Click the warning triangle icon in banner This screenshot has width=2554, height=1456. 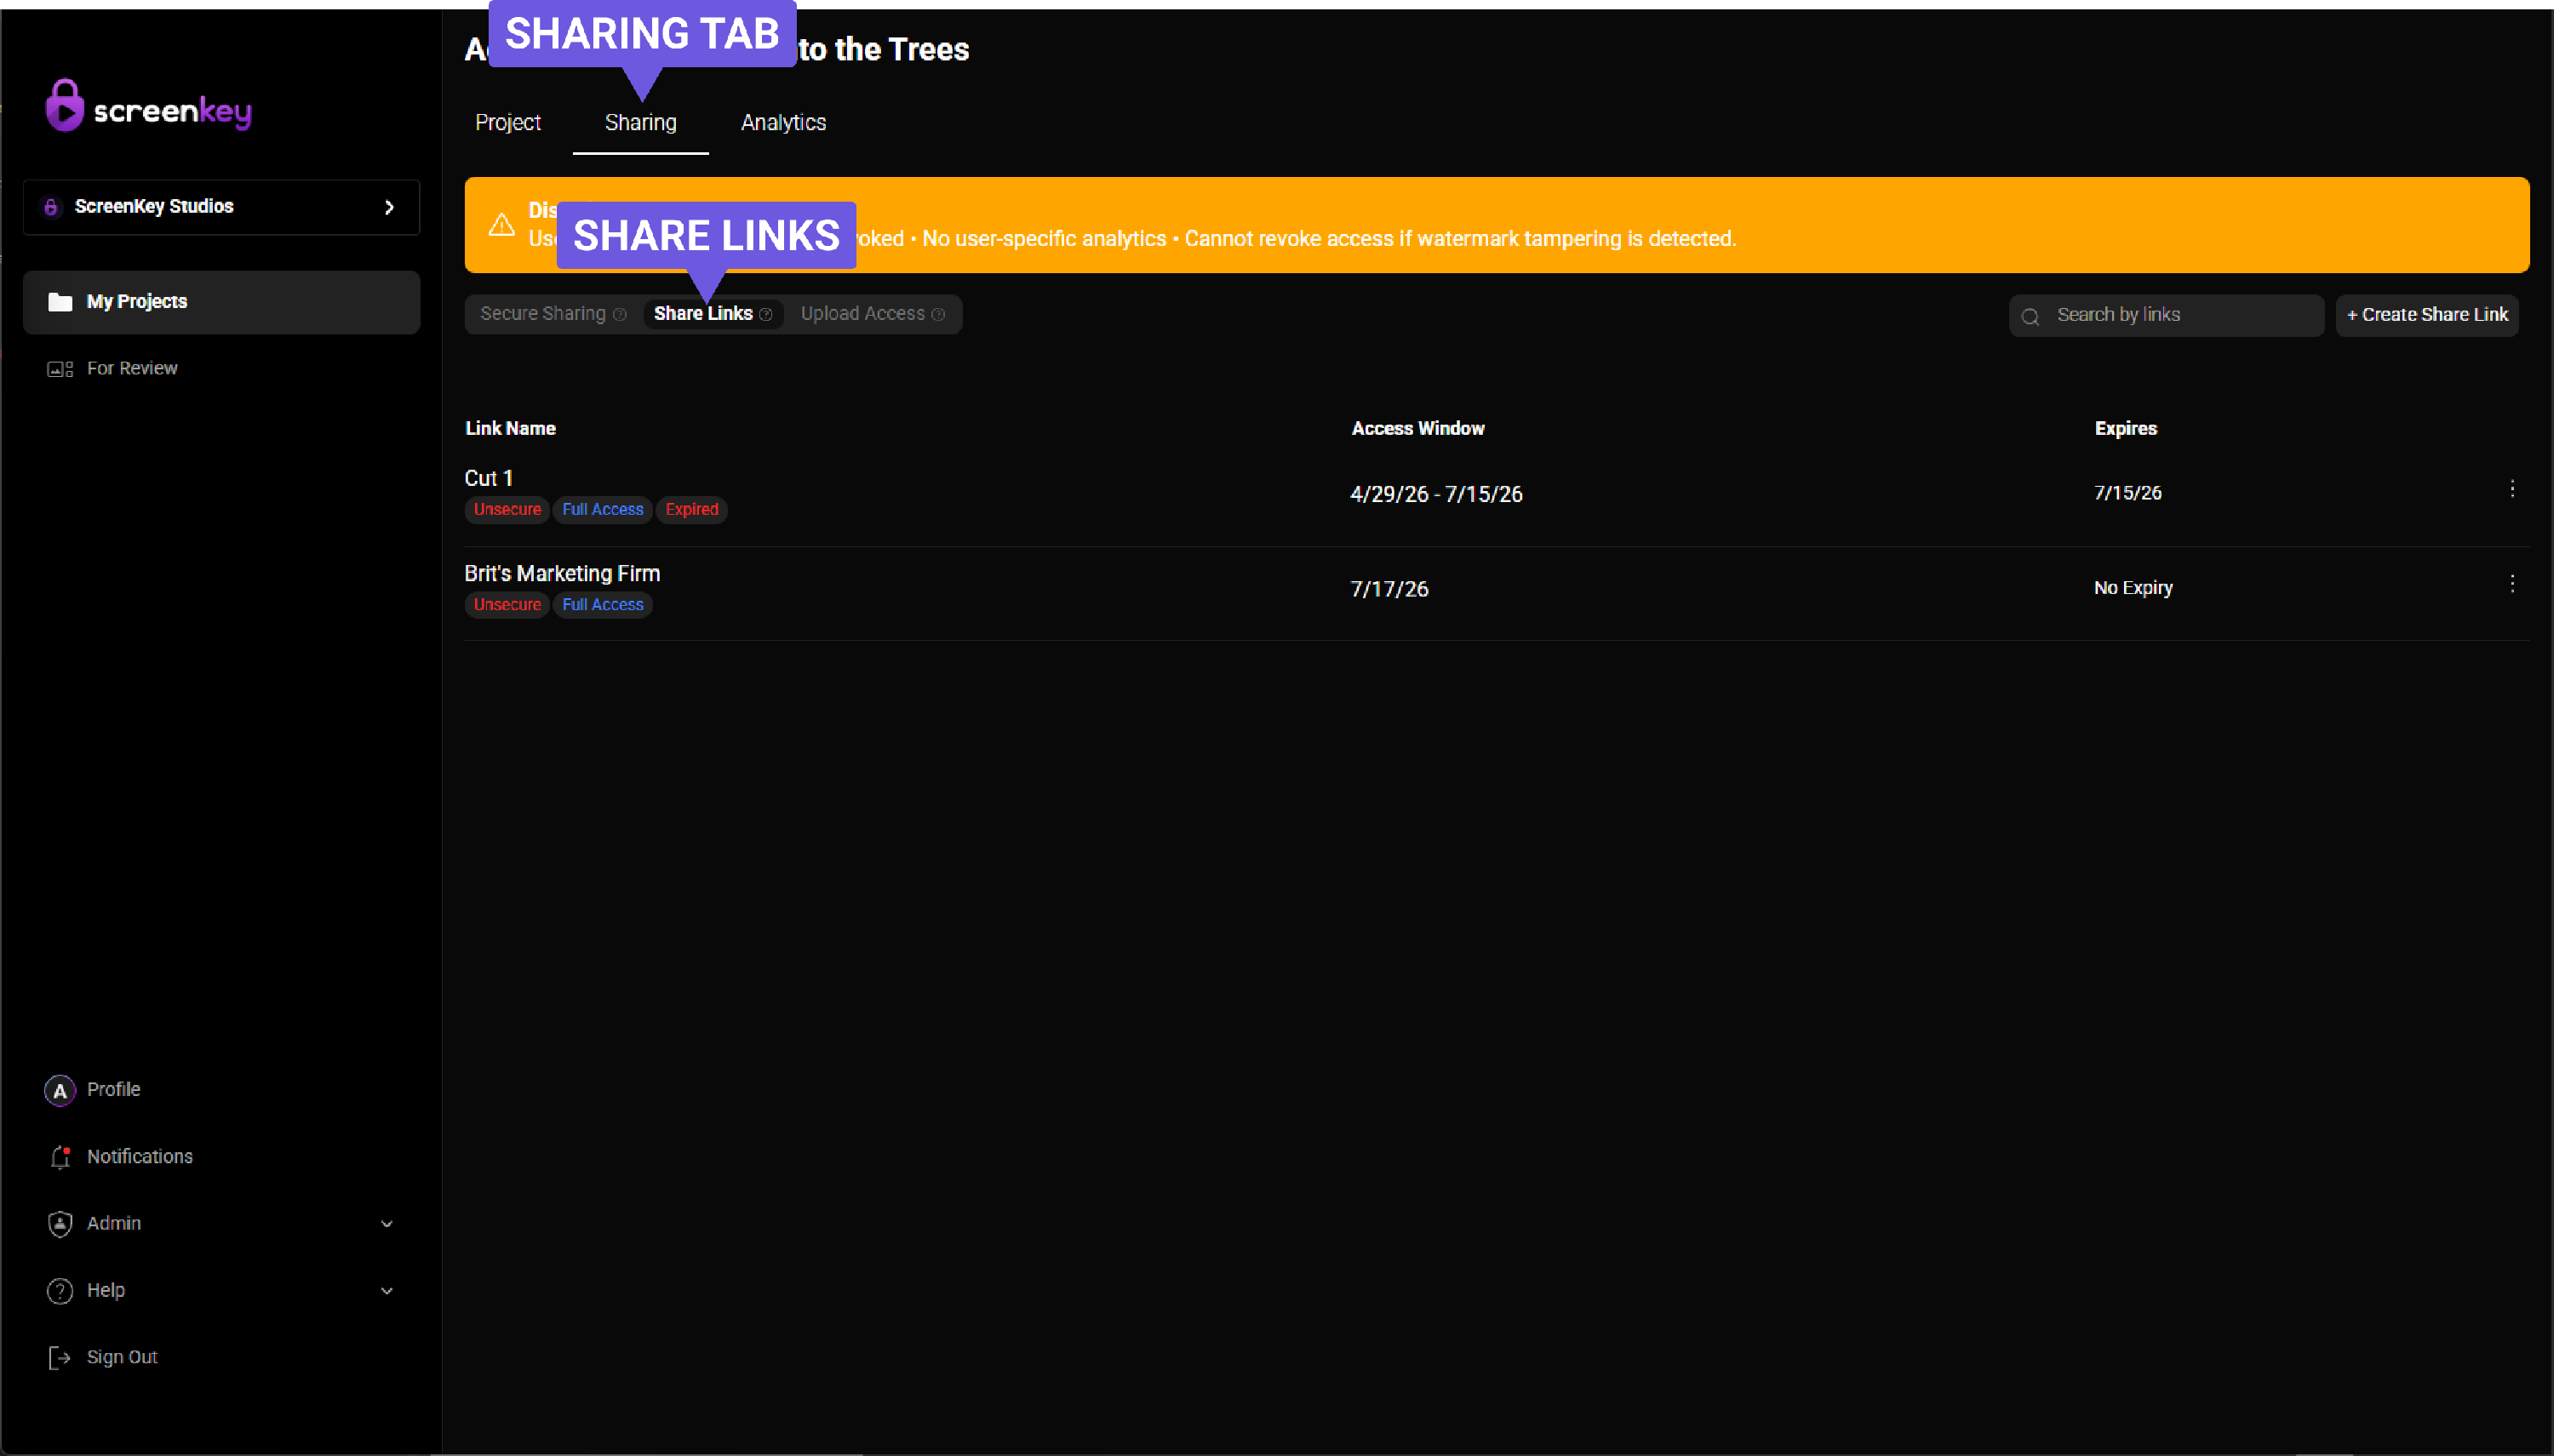point(501,225)
